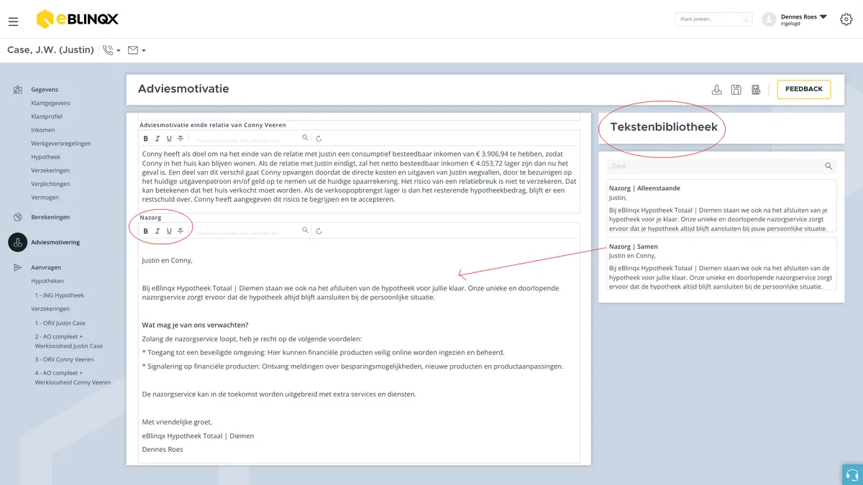The image size is (863, 485).
Task: Select Adviesmotivering in sidebar
Action: (55, 242)
